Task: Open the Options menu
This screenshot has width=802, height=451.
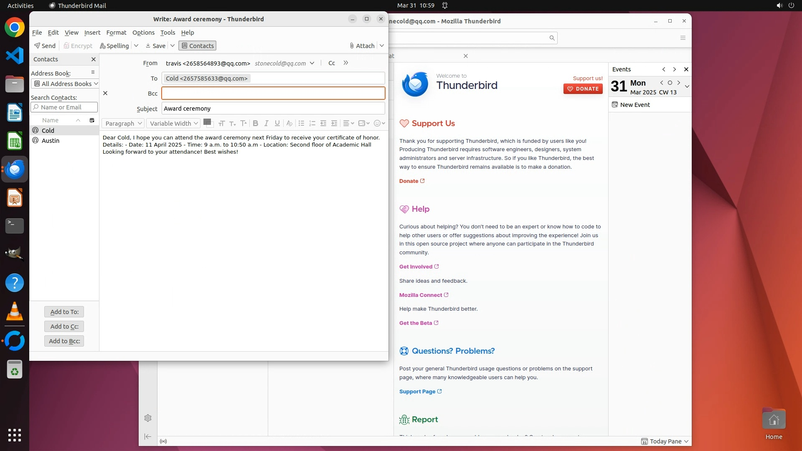Action: click(143, 33)
